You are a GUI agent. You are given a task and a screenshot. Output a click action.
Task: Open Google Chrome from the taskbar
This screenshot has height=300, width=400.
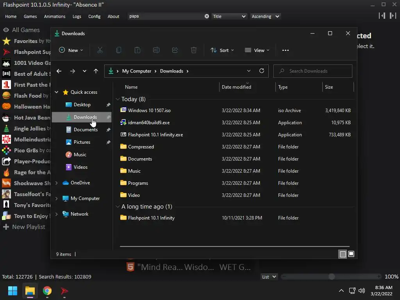click(47, 291)
